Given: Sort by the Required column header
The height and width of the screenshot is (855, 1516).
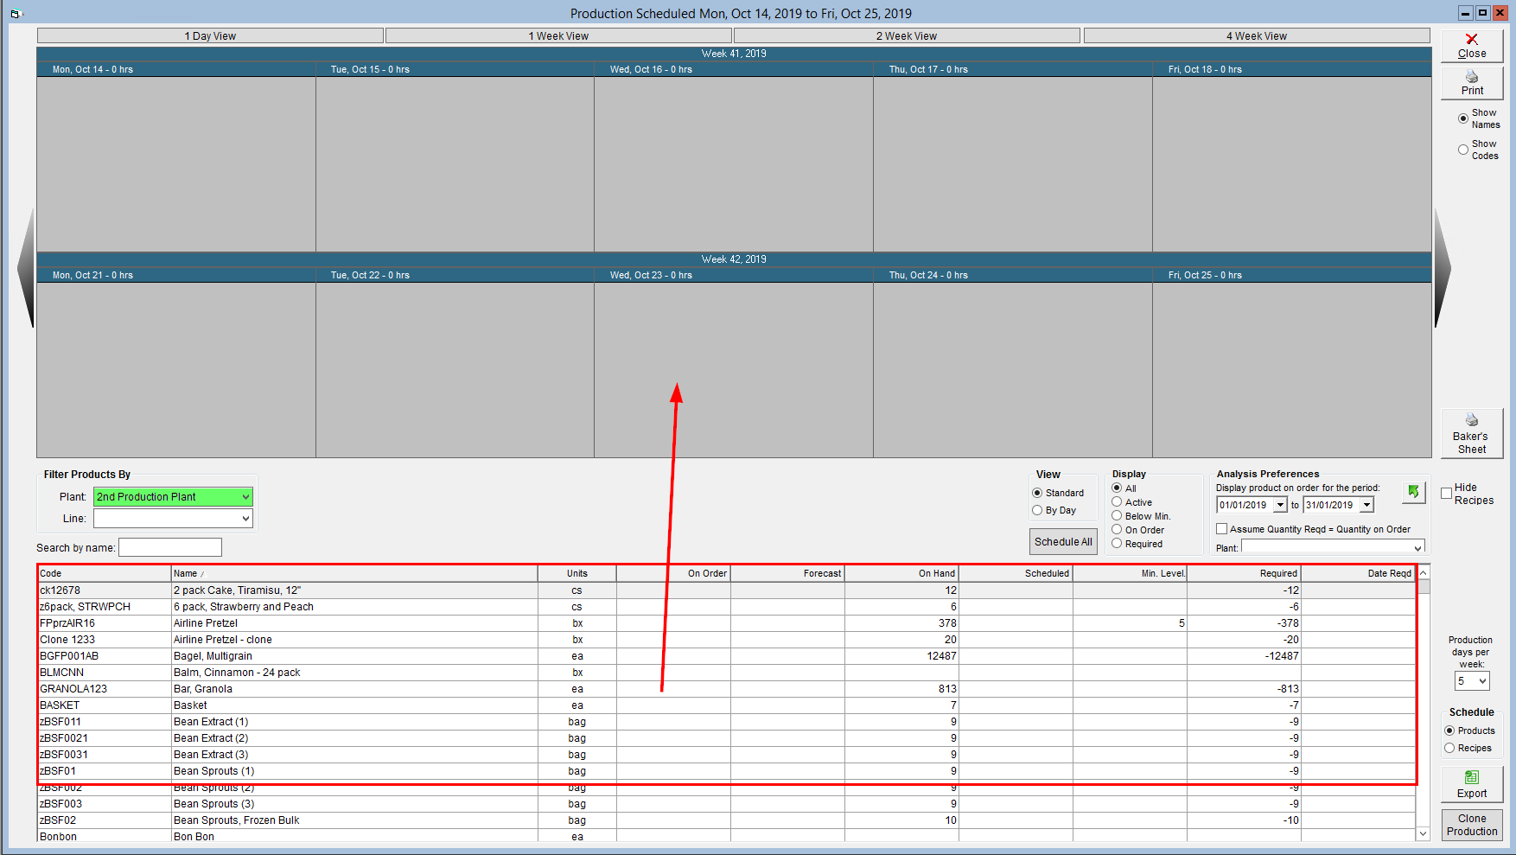Looking at the screenshot, I should tap(1244, 573).
